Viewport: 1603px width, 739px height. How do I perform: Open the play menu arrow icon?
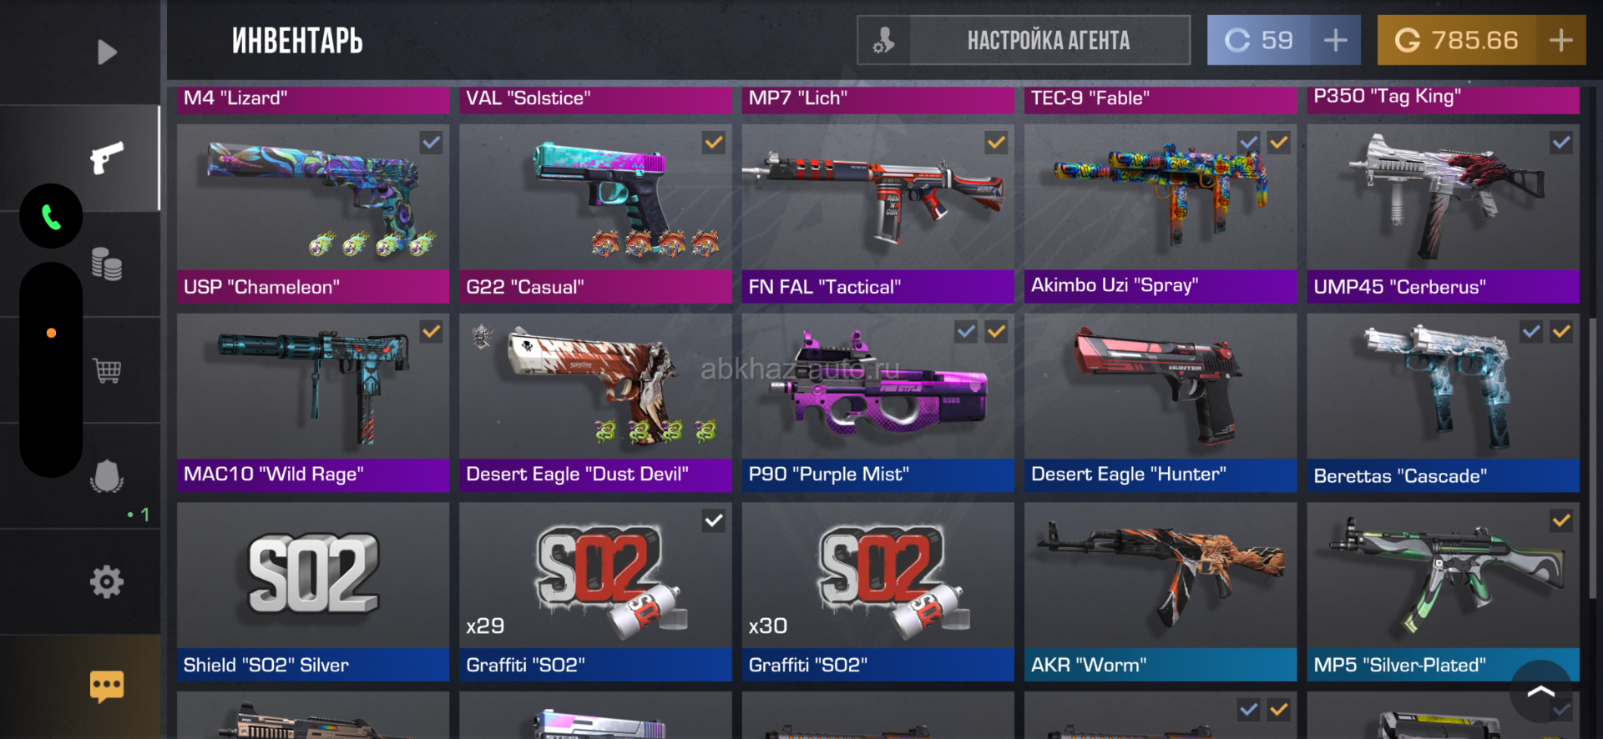point(107,53)
